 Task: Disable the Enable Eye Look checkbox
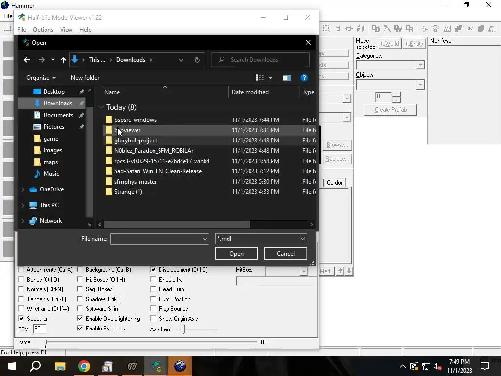tap(80, 329)
